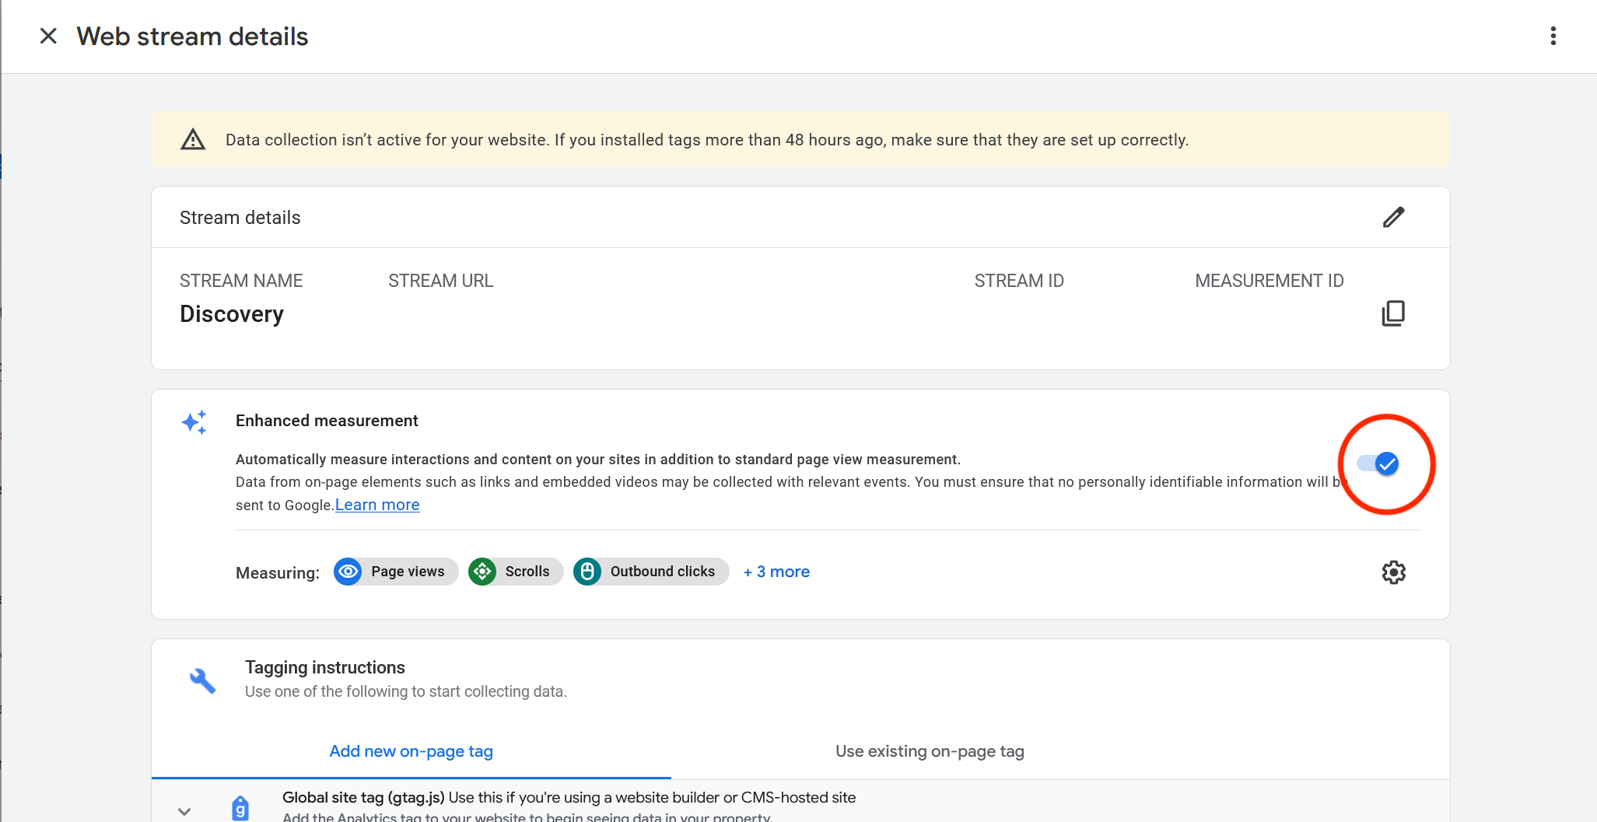The width and height of the screenshot is (1597, 822).
Task: Copy the measurement ID with copy icon
Action: pyautogui.click(x=1393, y=313)
